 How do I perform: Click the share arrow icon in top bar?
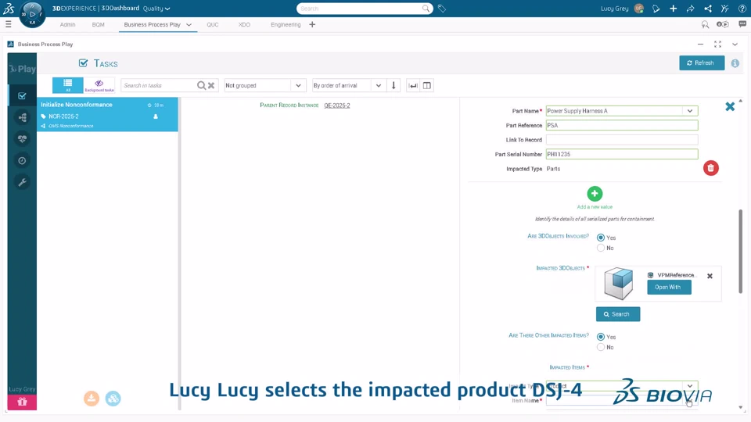[x=690, y=9]
